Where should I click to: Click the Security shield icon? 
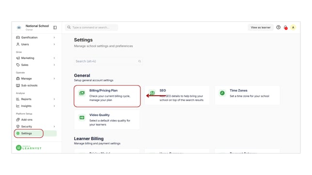click(18, 127)
